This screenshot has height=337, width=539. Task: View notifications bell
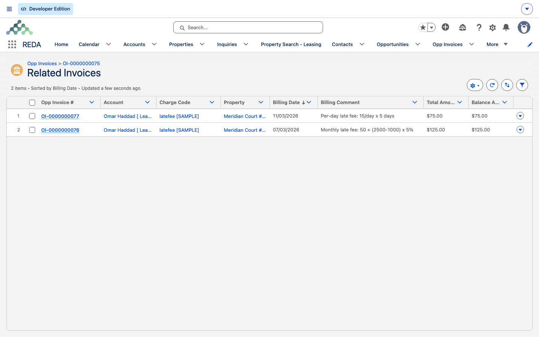(x=506, y=27)
